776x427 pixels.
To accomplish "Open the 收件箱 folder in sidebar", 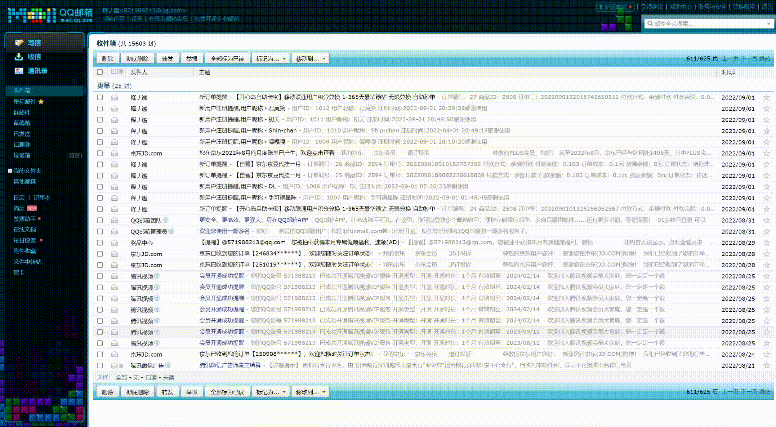I will 22,90.
